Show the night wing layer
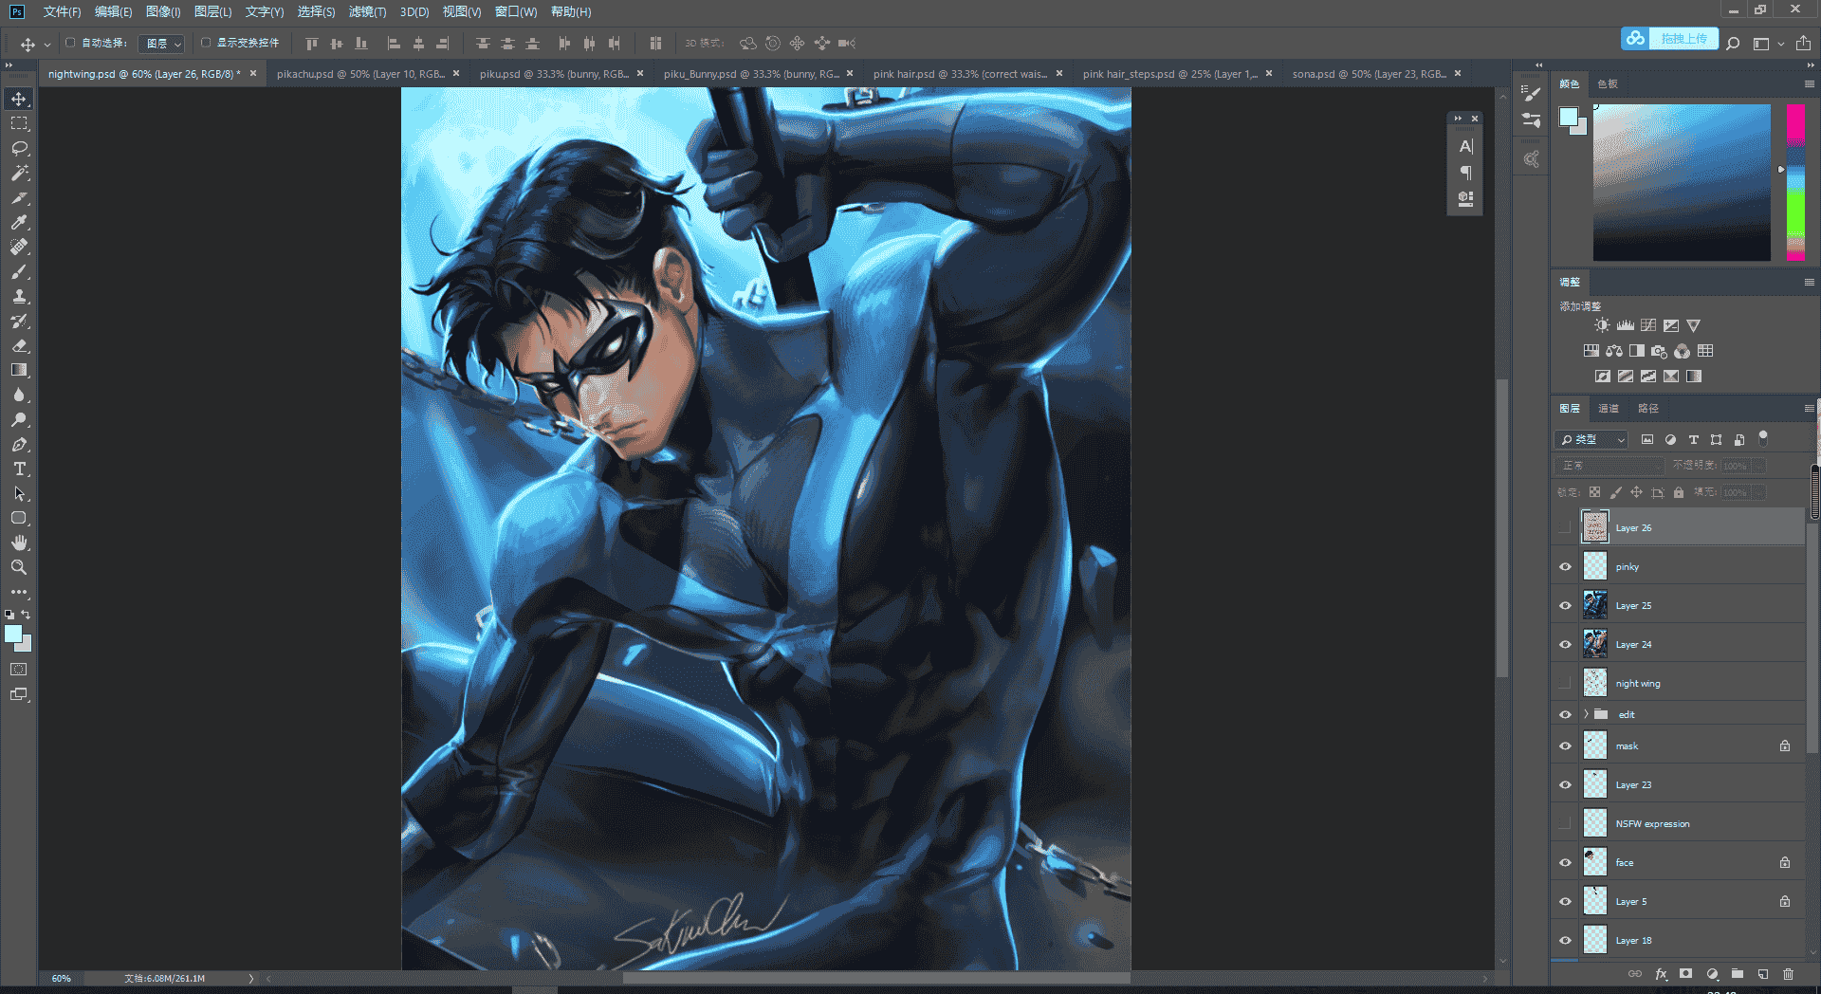The width and height of the screenshot is (1821, 994). (1565, 683)
